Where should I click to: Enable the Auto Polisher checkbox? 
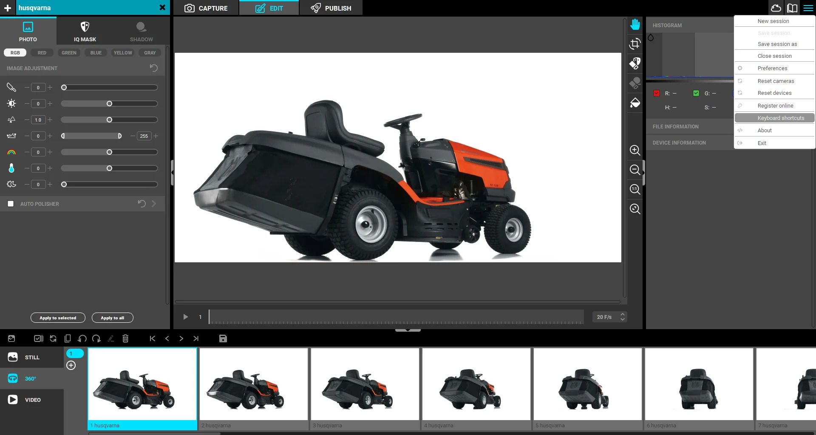pos(11,204)
